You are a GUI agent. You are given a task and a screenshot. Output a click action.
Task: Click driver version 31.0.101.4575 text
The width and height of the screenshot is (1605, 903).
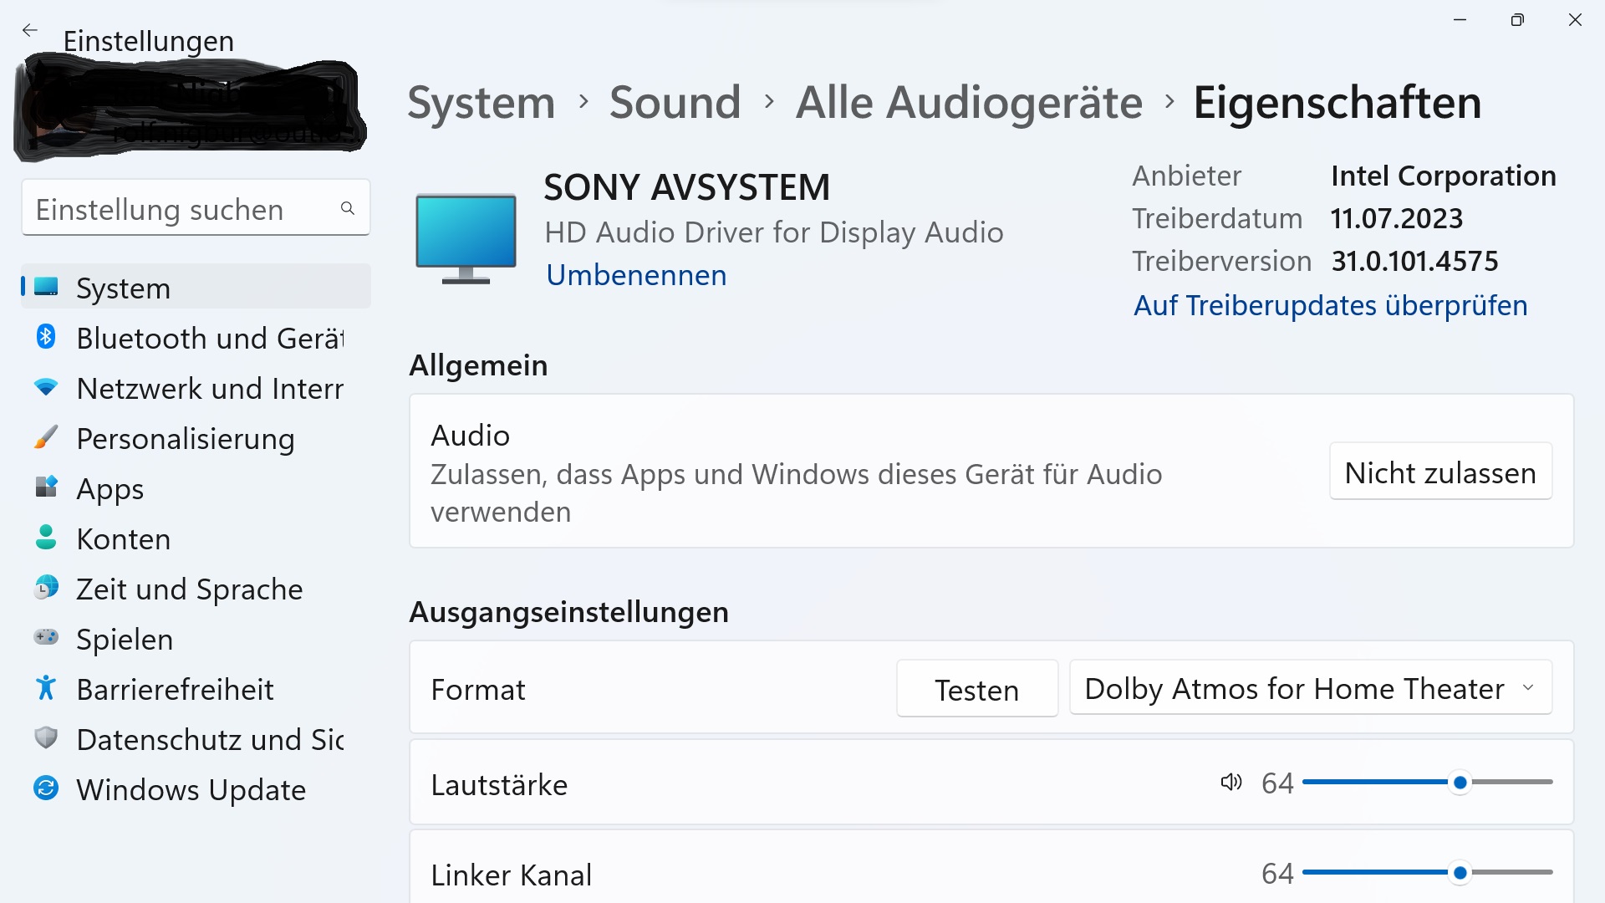pos(1414,261)
